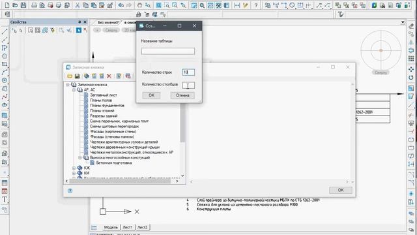Select Схемы щитовых перегородок in the tree
The image size is (417, 235).
point(115,126)
